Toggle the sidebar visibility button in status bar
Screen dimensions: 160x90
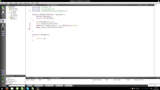[7, 86]
